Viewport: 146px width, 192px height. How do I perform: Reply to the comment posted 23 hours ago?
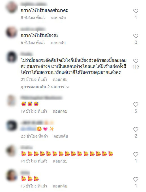tap(61, 136)
